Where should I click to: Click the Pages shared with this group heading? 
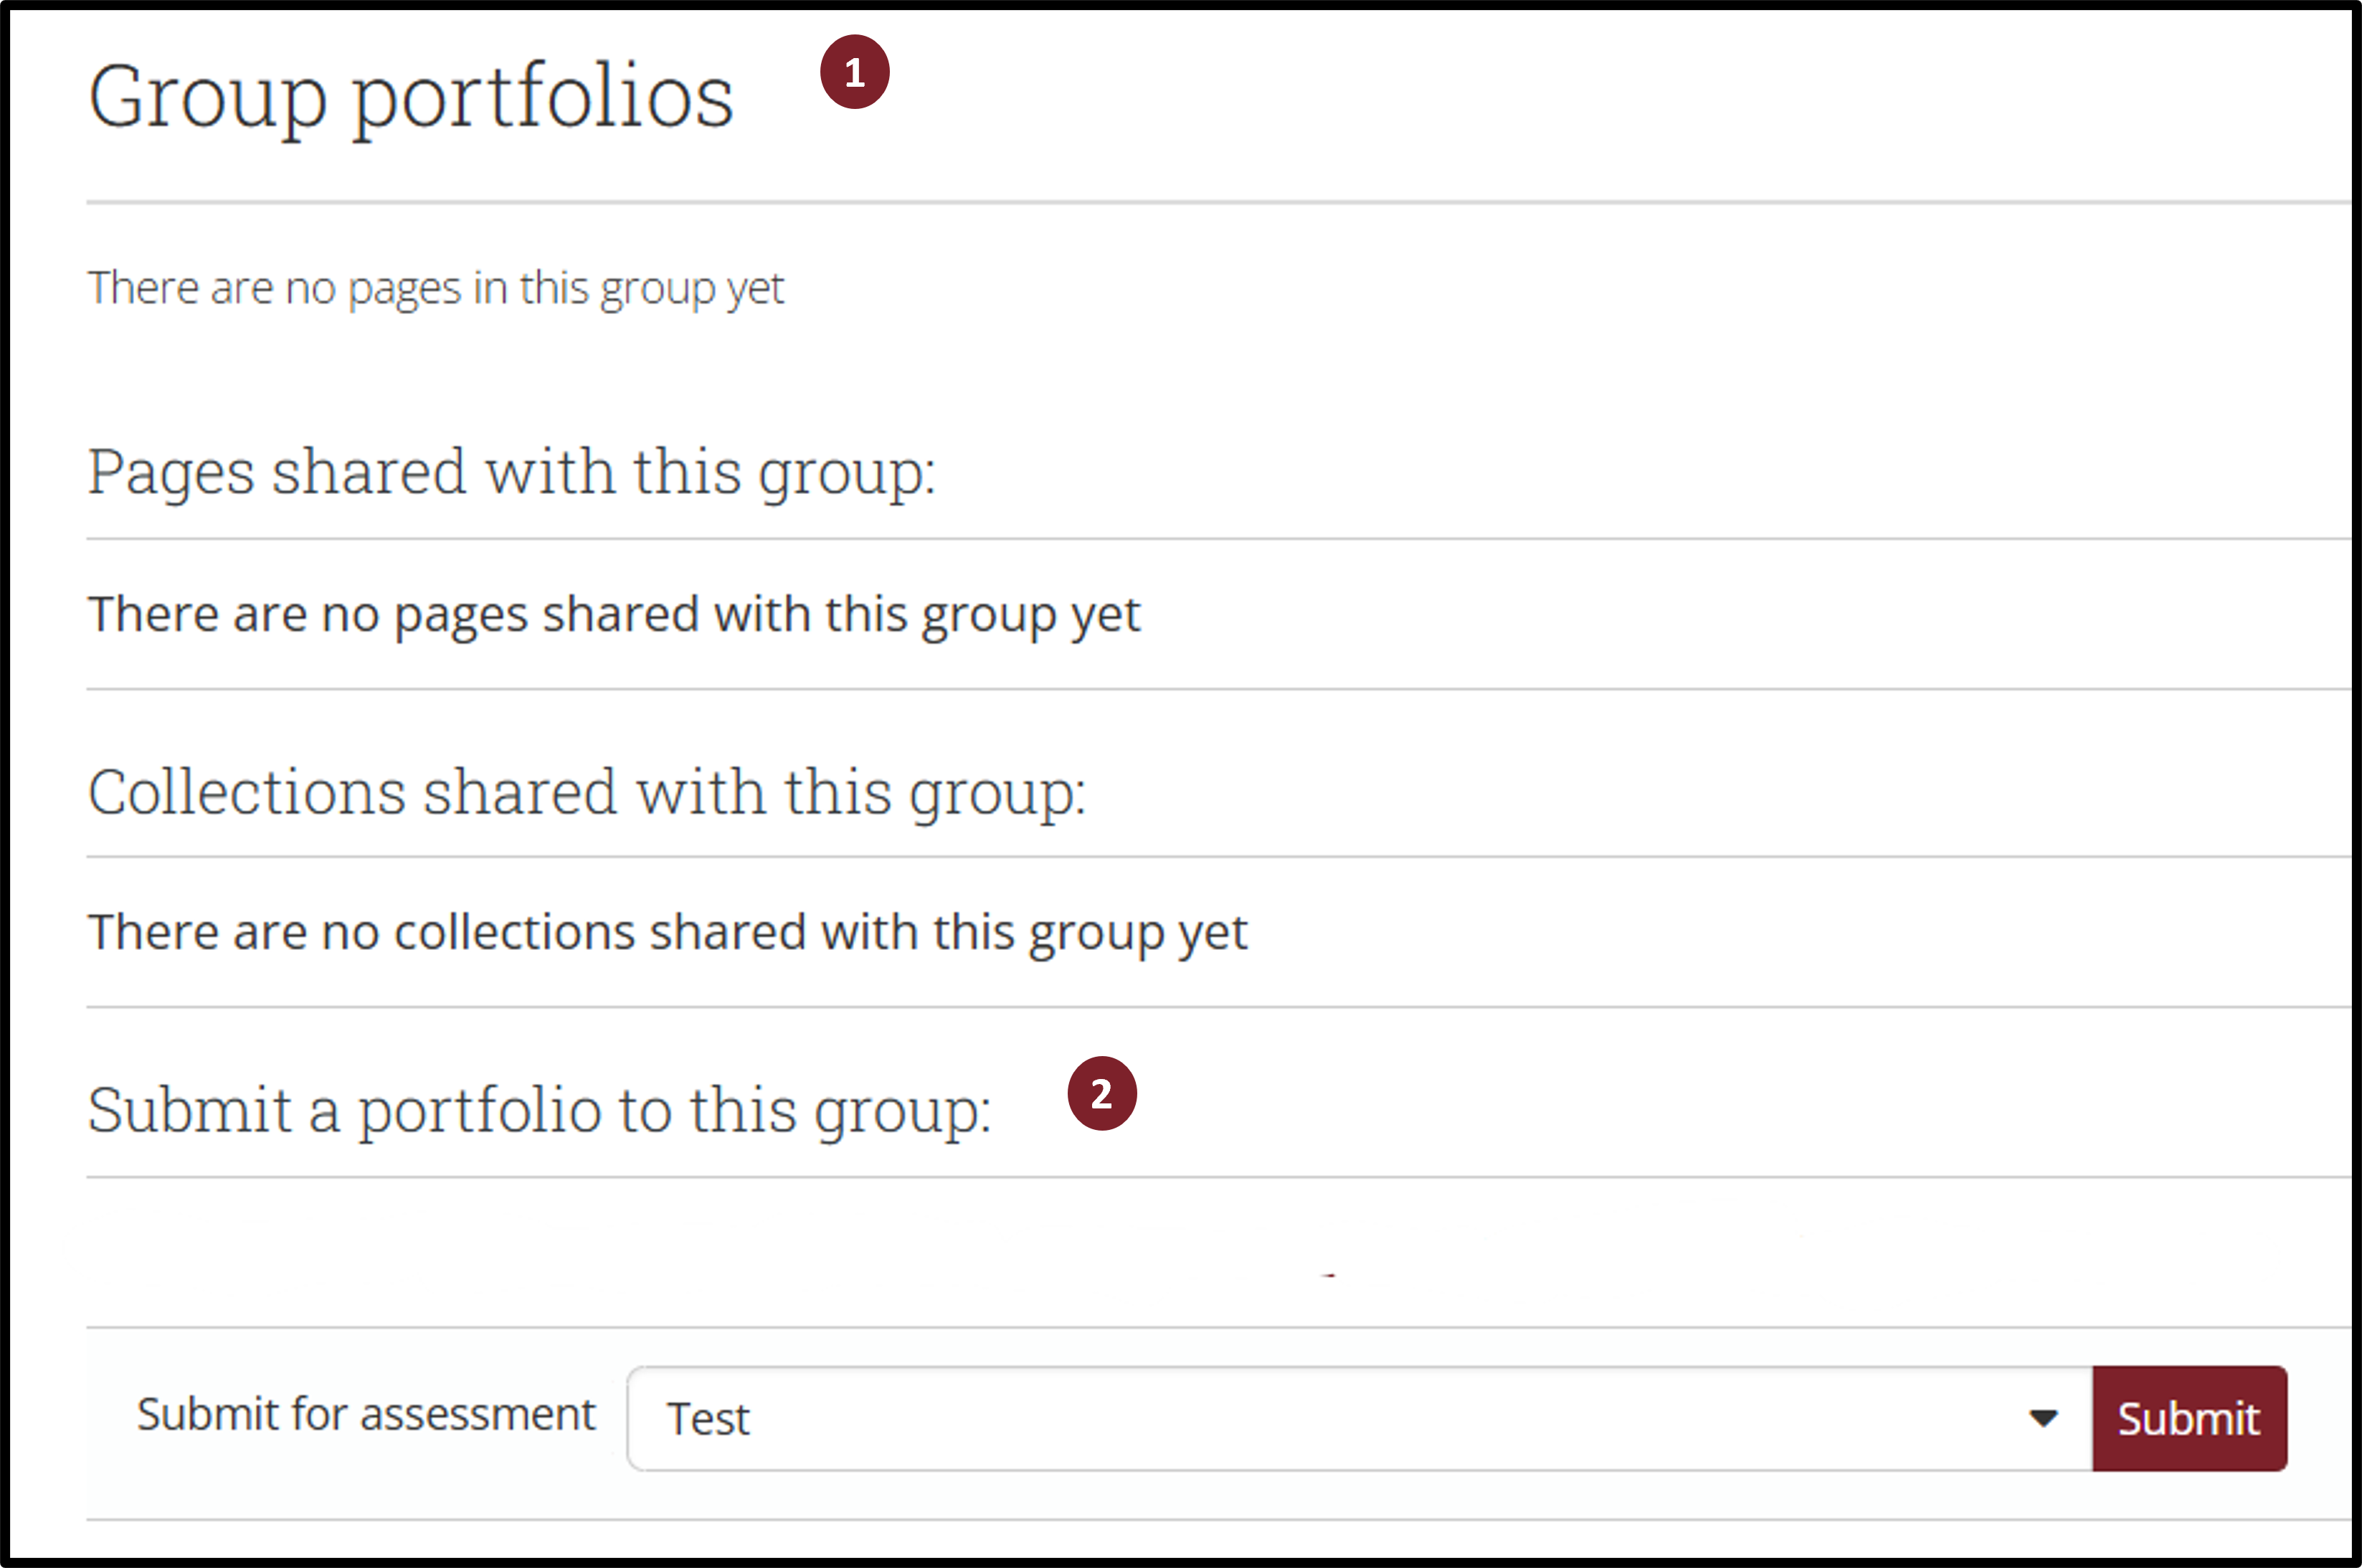click(511, 472)
